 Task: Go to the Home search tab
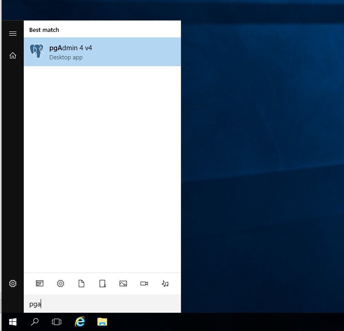coord(13,55)
